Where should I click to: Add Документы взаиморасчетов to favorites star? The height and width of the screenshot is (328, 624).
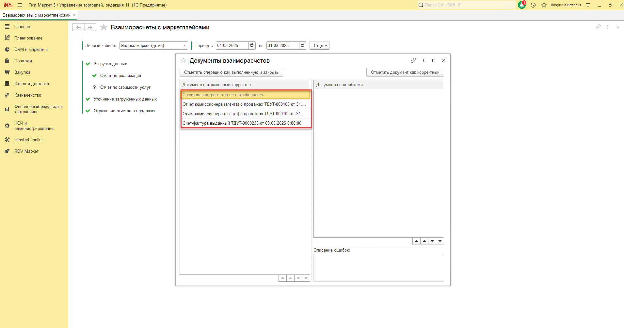coord(184,61)
